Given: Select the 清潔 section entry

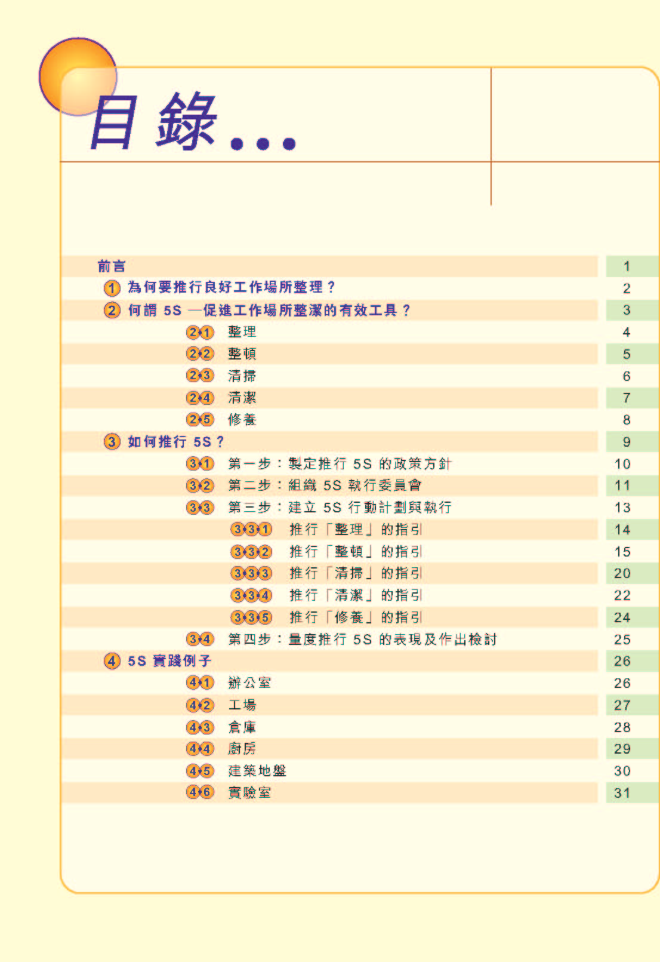Looking at the screenshot, I should [x=242, y=398].
